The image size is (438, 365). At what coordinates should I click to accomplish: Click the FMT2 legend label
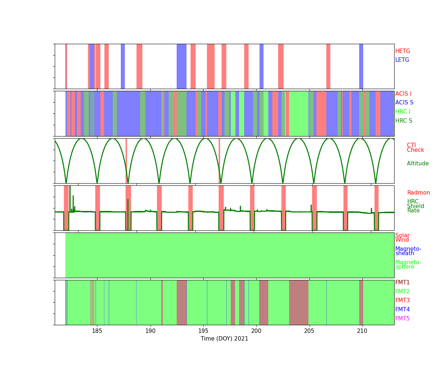pos(402,292)
